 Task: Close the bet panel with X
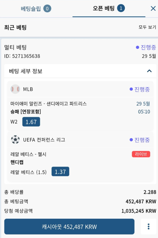[153, 9]
